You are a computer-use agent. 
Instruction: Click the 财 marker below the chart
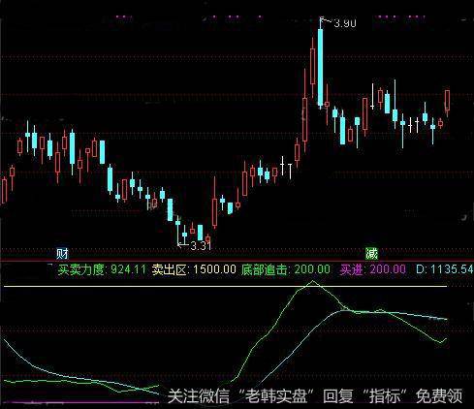pyautogui.click(x=62, y=254)
